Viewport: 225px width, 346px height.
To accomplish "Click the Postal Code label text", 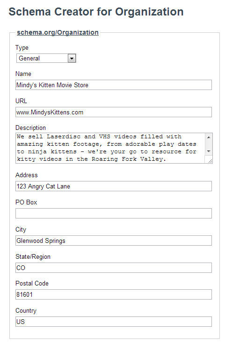I will point(32,283).
